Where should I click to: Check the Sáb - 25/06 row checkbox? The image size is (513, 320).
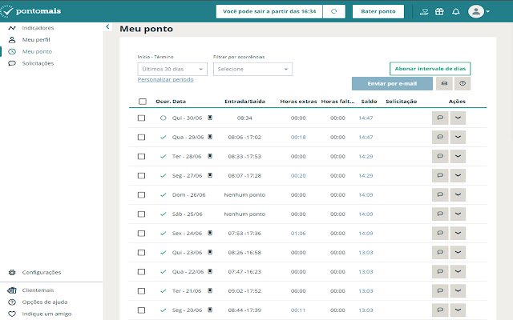coord(141,214)
